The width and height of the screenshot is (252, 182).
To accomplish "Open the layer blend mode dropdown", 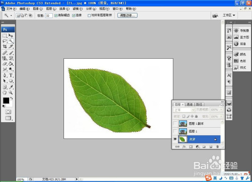I will tap(184, 110).
